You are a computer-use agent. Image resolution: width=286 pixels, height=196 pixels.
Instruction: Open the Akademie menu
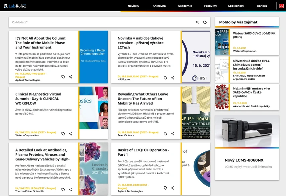click(185, 6)
